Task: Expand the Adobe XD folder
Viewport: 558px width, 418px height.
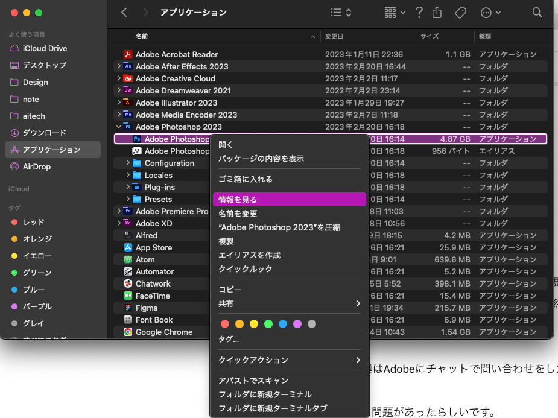Action: point(118,223)
